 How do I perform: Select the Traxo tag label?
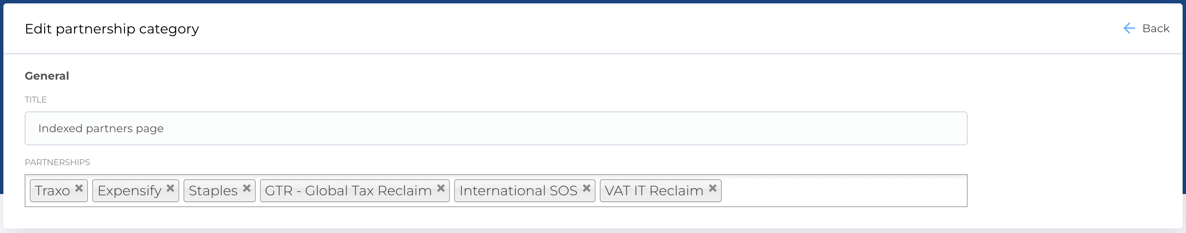[53, 191]
